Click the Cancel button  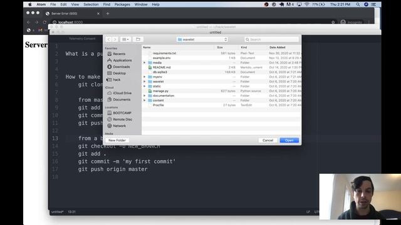pos(268,140)
